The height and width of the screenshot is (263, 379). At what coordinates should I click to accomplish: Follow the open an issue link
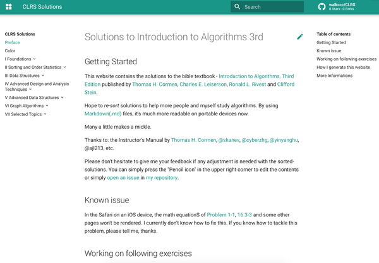click(x=124, y=178)
